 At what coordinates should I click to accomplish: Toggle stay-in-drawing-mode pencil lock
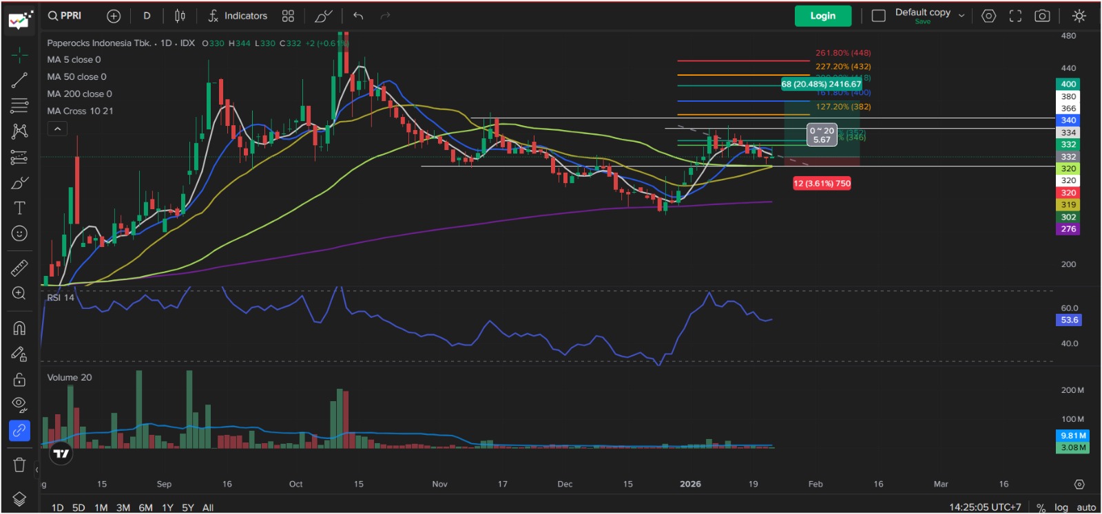coord(19,354)
